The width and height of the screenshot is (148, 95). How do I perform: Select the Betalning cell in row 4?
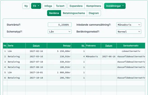[16, 67]
